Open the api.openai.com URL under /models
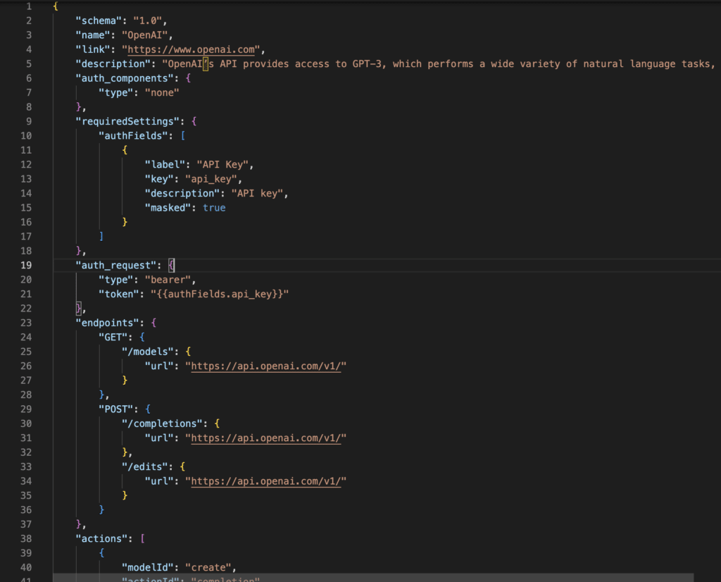The image size is (721, 582). 265,366
